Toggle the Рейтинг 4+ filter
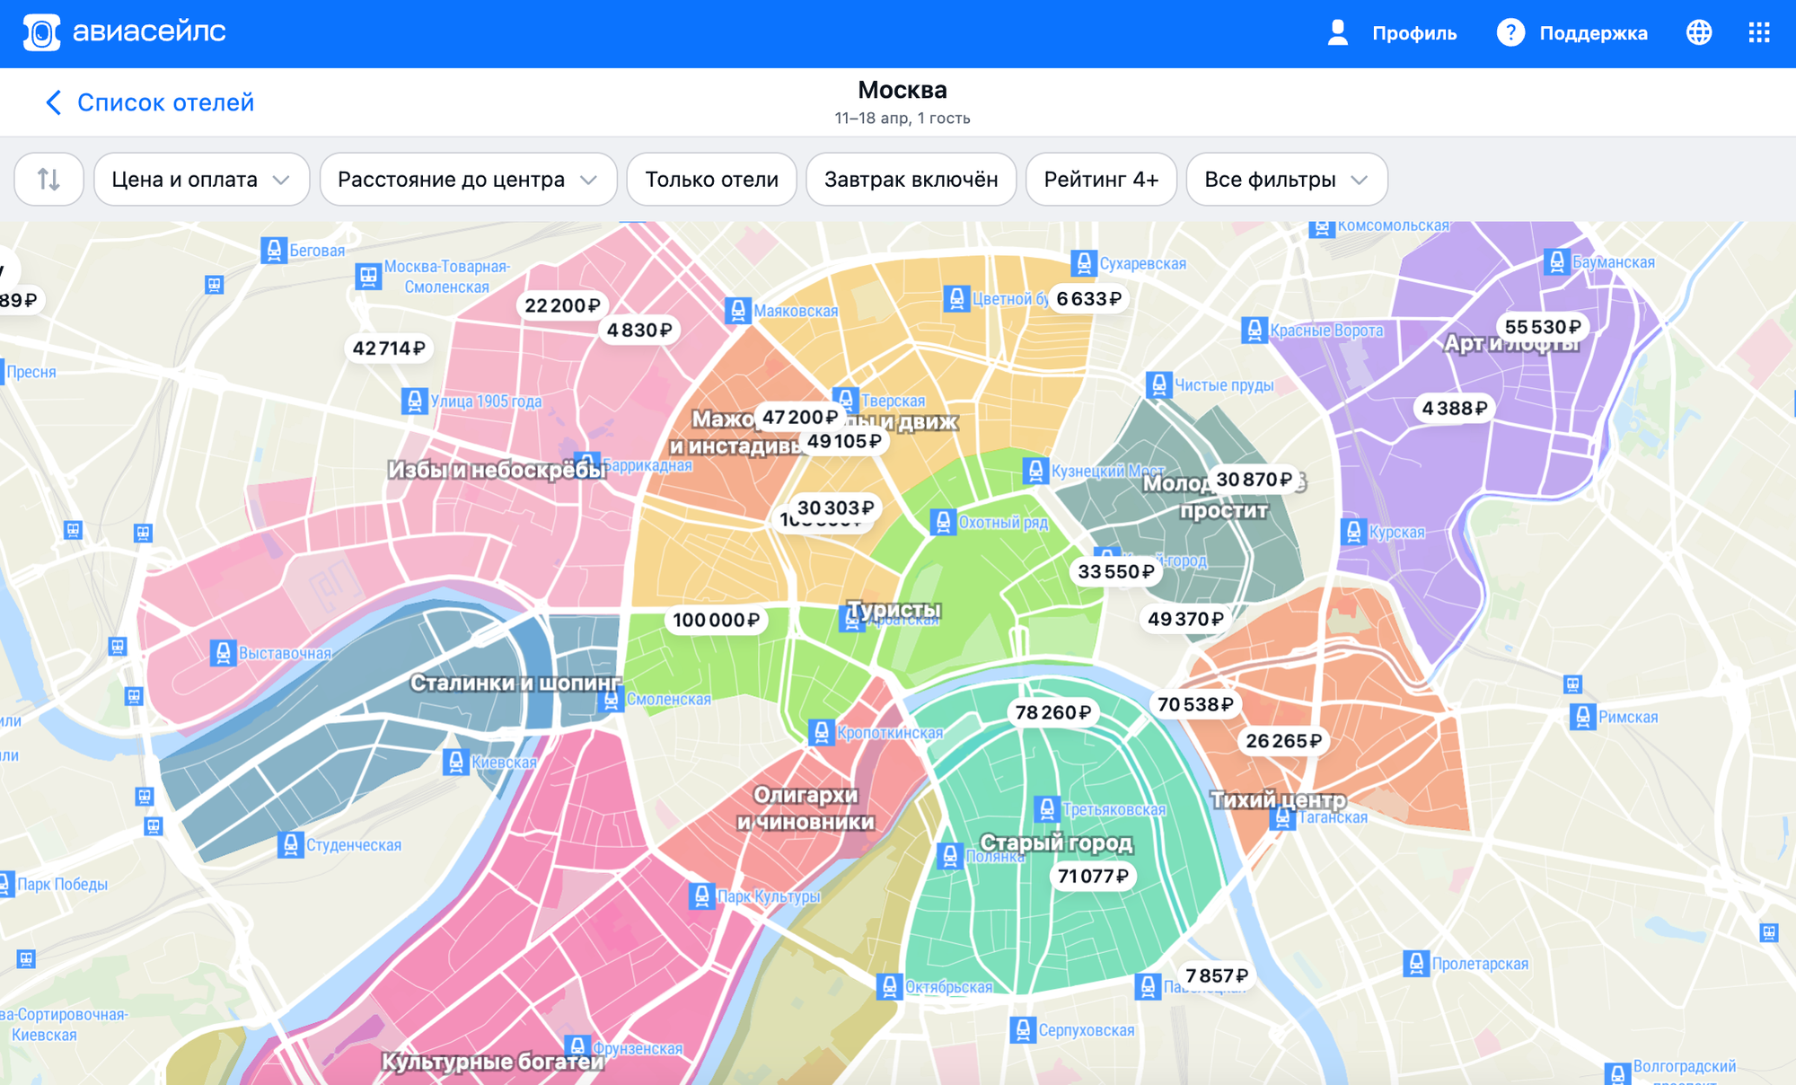The width and height of the screenshot is (1796, 1085). click(1101, 180)
